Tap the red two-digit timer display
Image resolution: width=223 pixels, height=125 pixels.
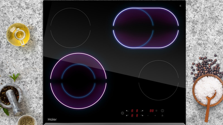click(x=151, y=111)
